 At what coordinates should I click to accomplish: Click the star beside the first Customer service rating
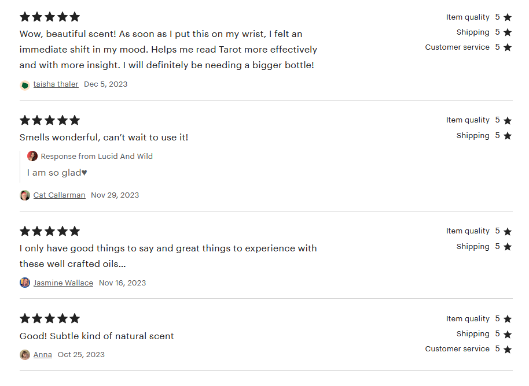(508, 47)
